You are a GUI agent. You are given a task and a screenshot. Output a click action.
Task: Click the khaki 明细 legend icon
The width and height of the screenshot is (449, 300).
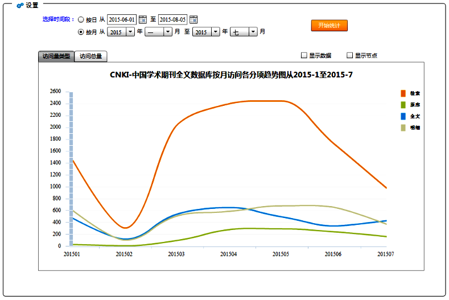click(x=403, y=128)
